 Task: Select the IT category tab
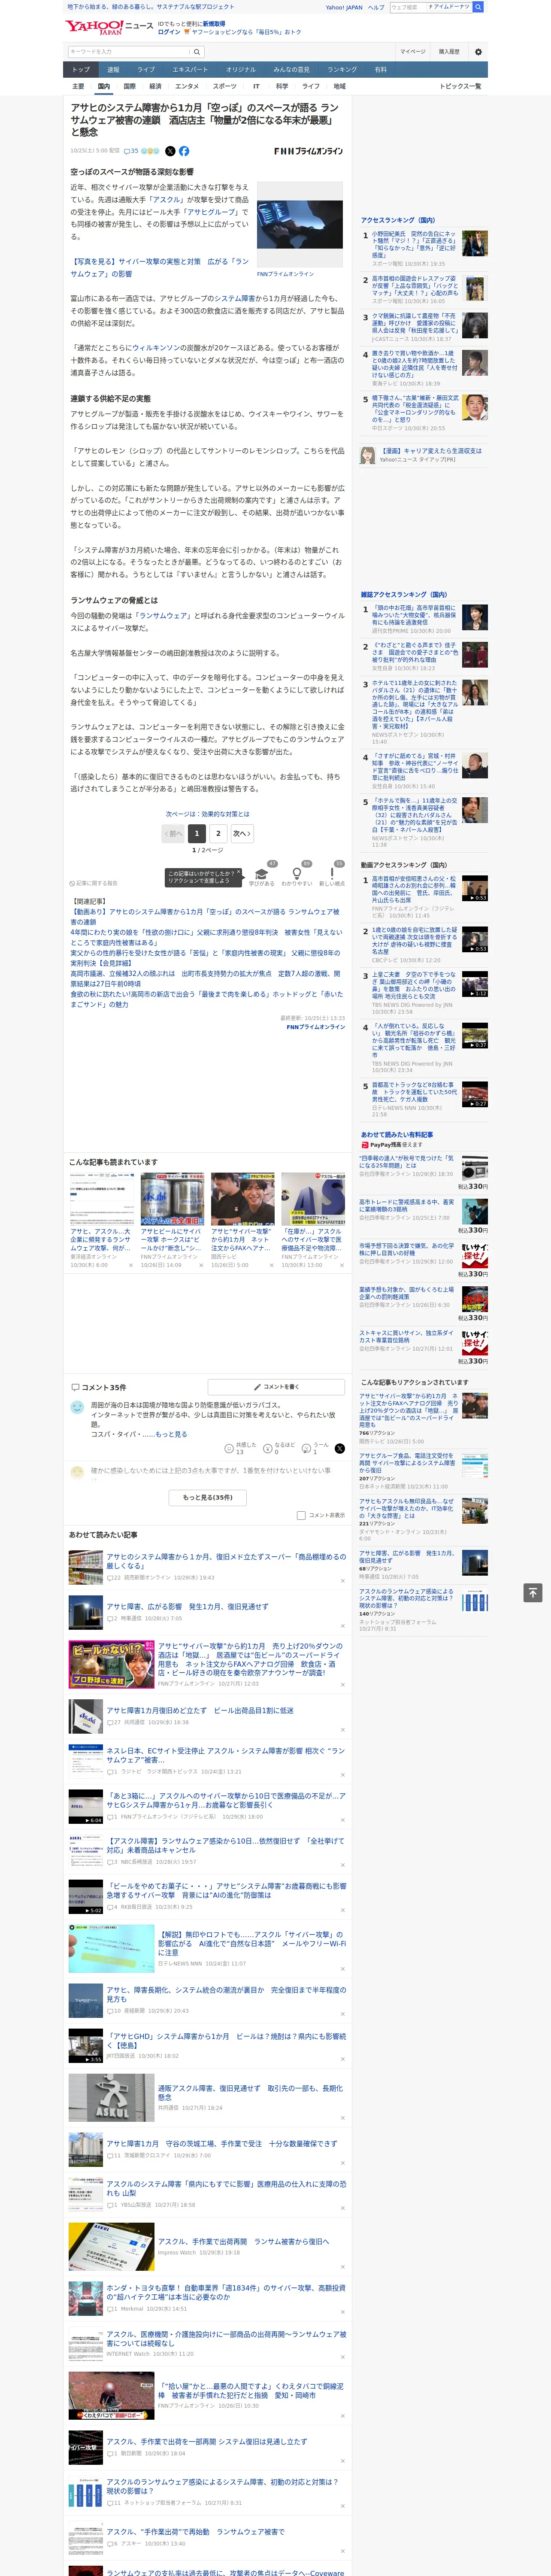256,86
